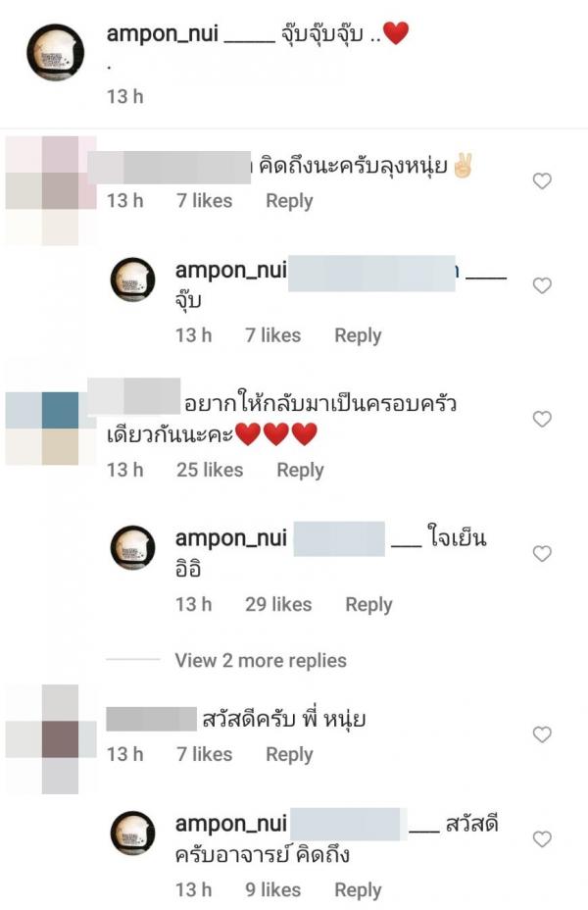The height and width of the screenshot is (910, 588).
Task: Open ampon_nui avatar on "จุ๊บ" reply
Action: (x=133, y=279)
